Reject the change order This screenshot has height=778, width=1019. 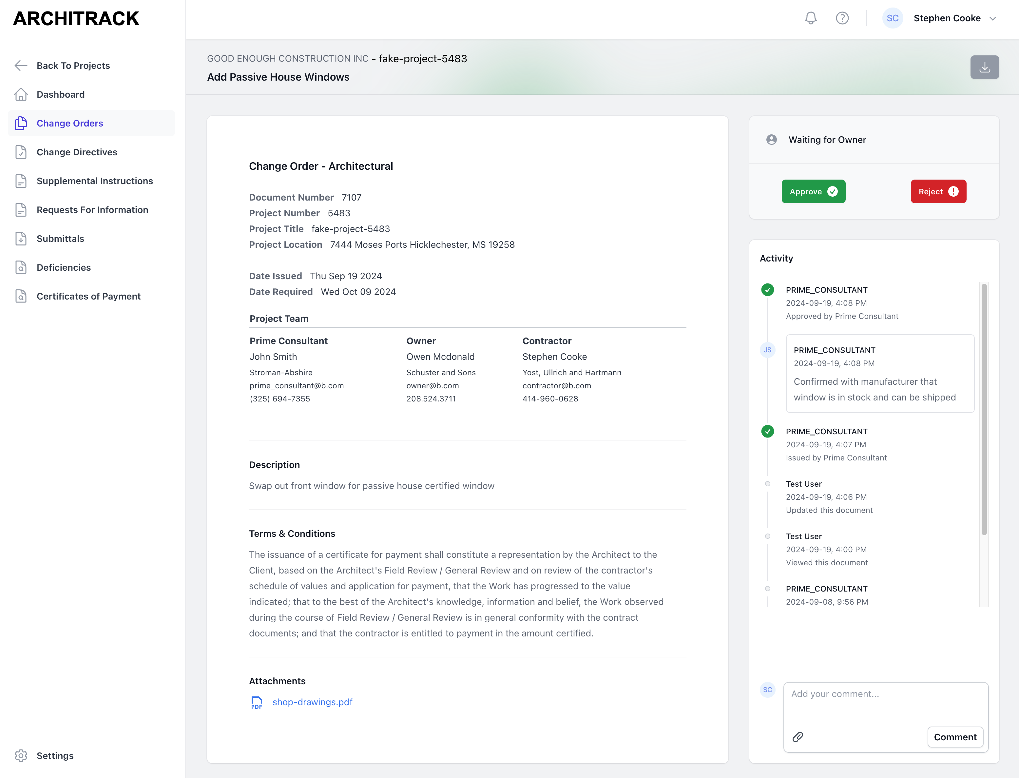tap(938, 191)
